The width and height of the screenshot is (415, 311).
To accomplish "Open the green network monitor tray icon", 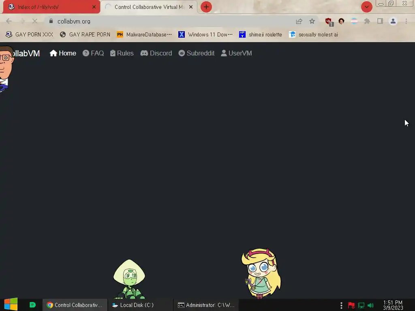I will (x=361, y=305).
